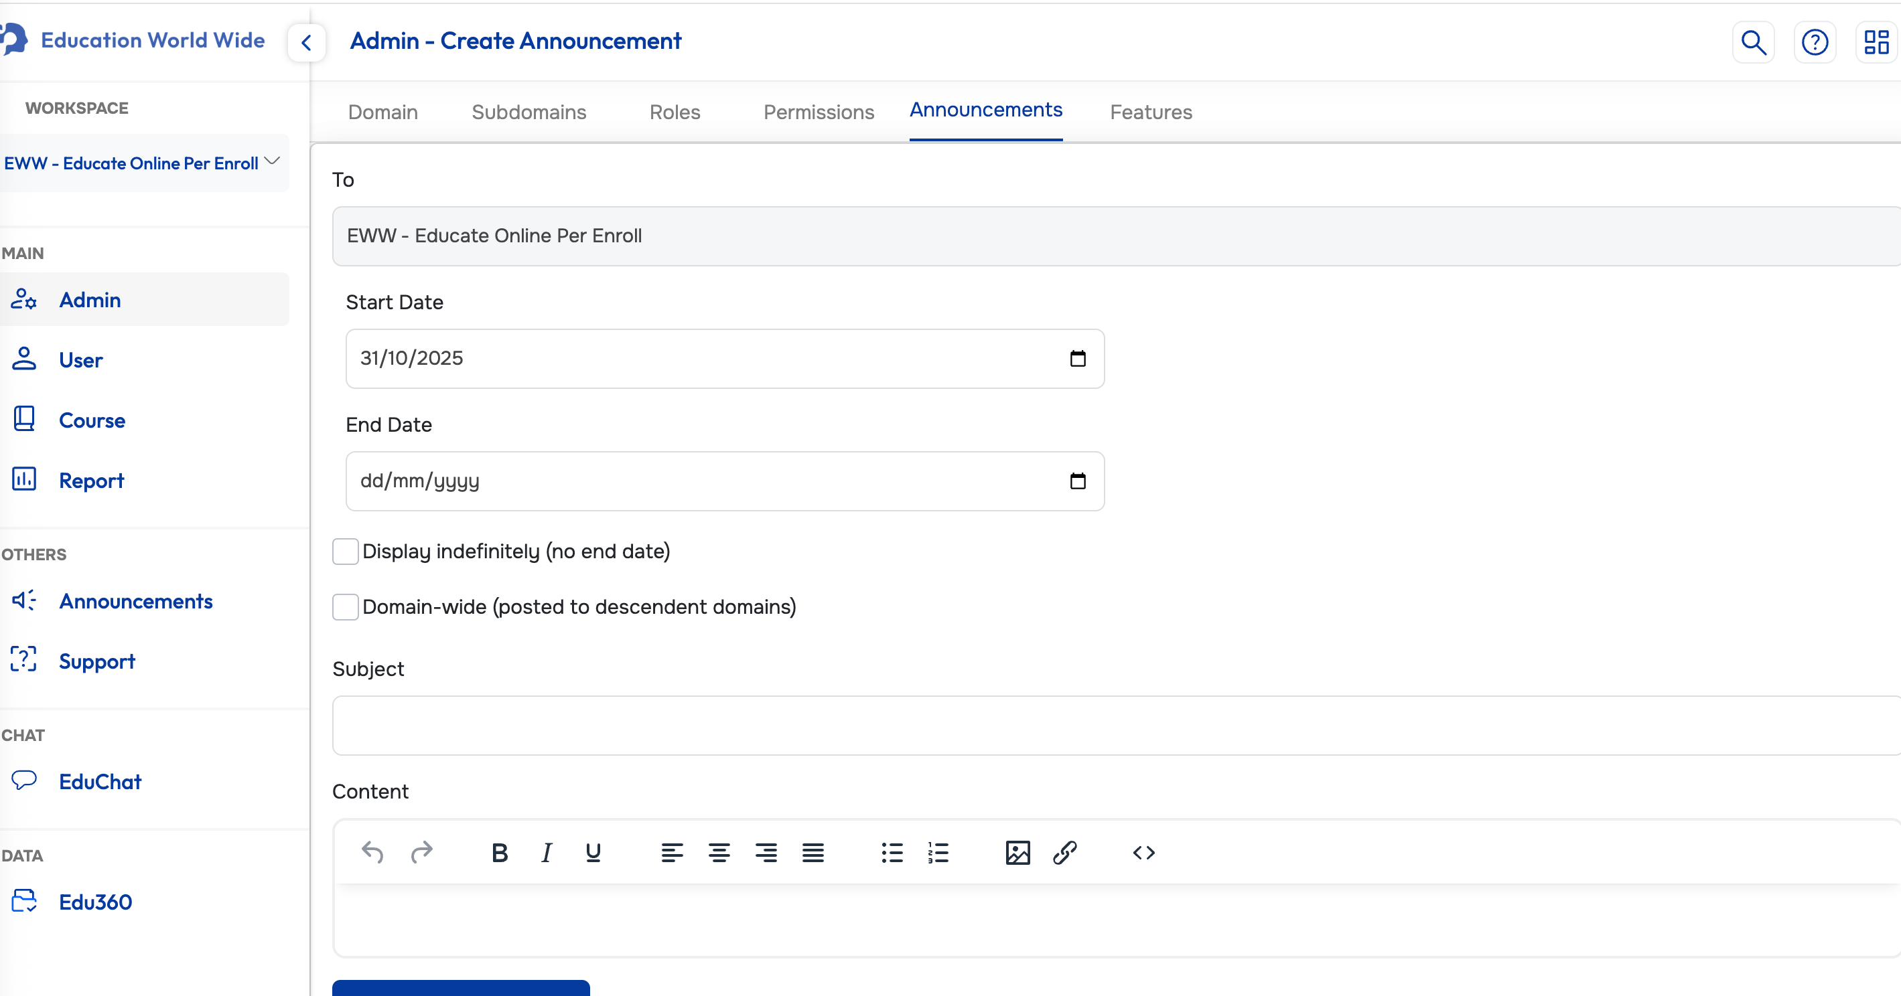Open the source code view icon

tap(1143, 853)
